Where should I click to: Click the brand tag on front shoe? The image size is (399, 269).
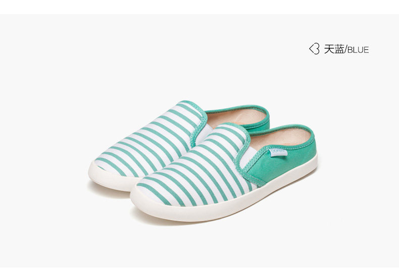278,152
